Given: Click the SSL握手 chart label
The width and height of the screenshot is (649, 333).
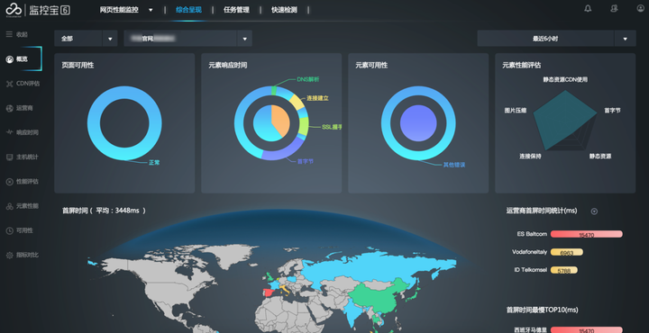Looking at the screenshot, I should pos(332,127).
